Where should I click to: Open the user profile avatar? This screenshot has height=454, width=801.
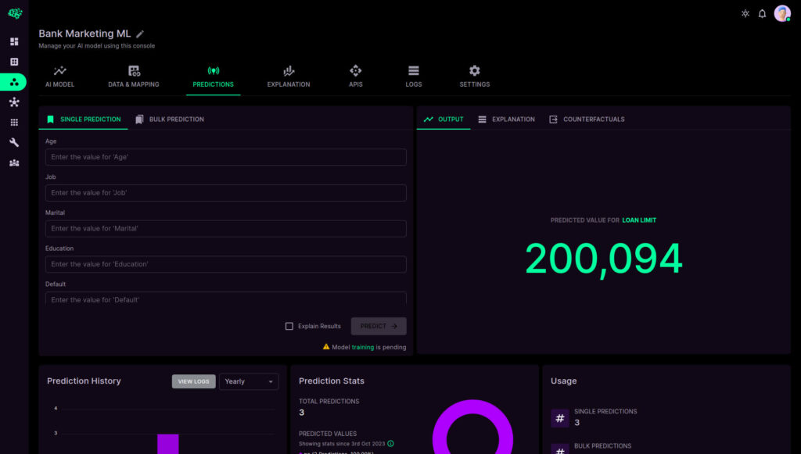tap(782, 13)
